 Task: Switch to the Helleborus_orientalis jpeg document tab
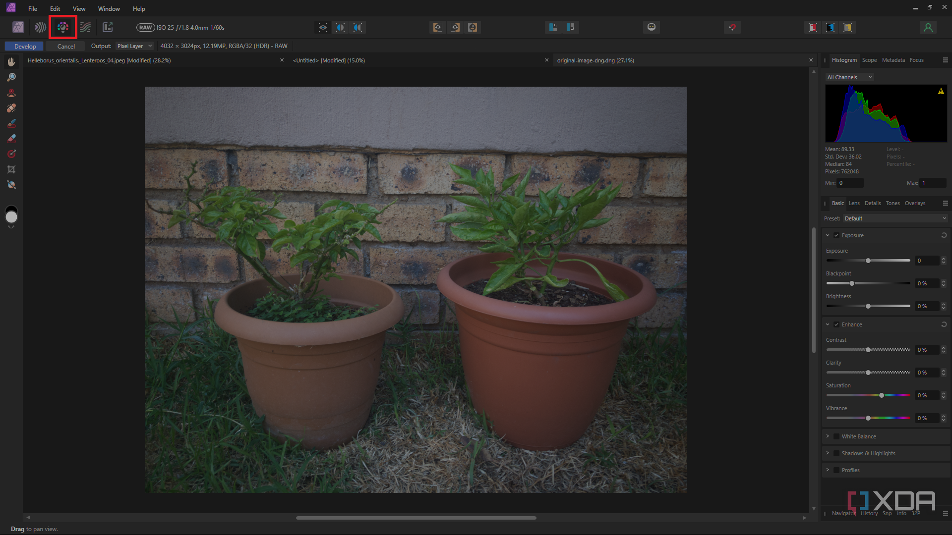click(99, 60)
